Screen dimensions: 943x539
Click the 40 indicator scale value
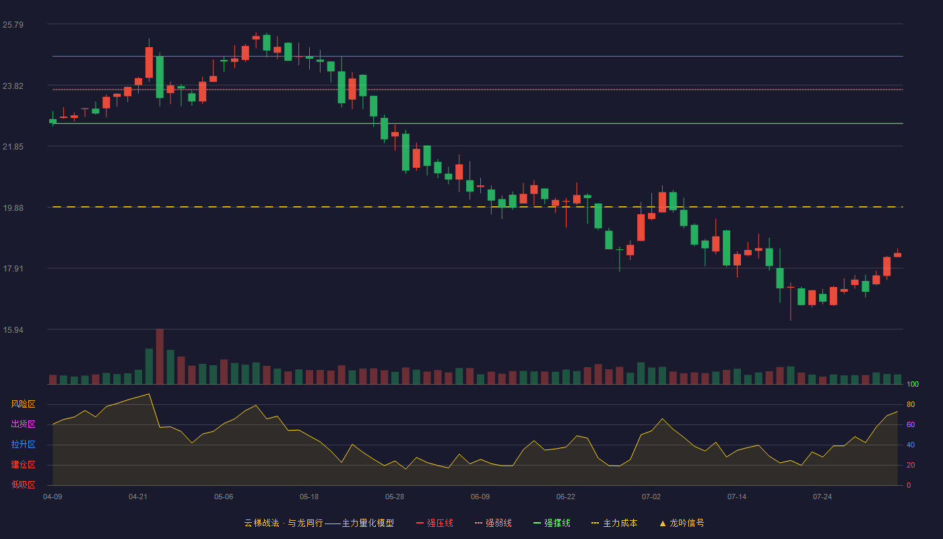[911, 445]
